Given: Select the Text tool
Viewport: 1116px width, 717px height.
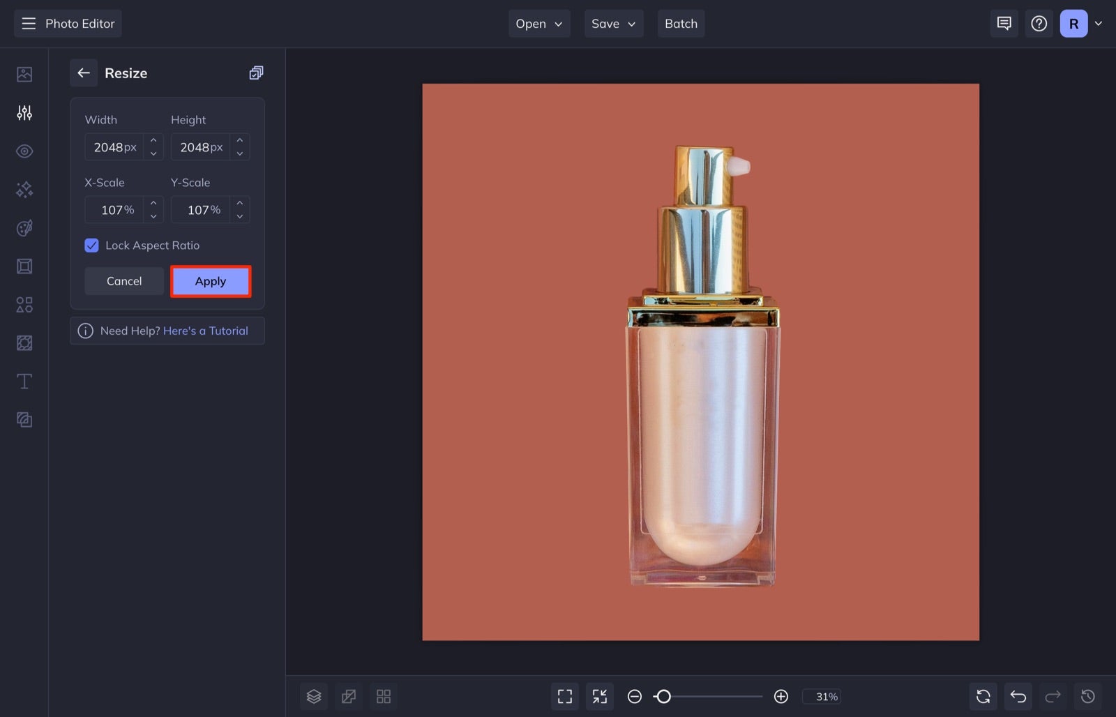Looking at the screenshot, I should [24, 381].
